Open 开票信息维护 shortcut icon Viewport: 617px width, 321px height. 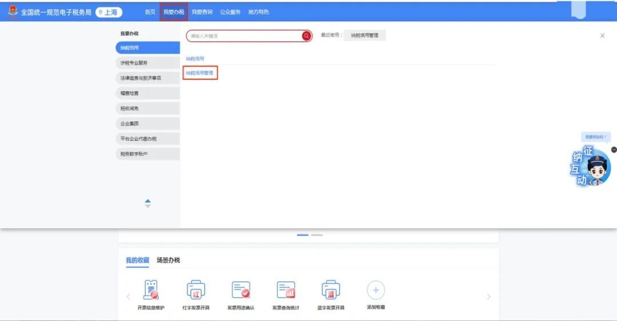[151, 290]
